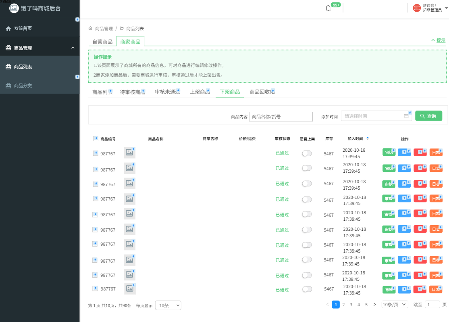Screen dimensions: 449x322
Task: Toggle 是否上架 switch in the last row
Action: click(x=307, y=289)
